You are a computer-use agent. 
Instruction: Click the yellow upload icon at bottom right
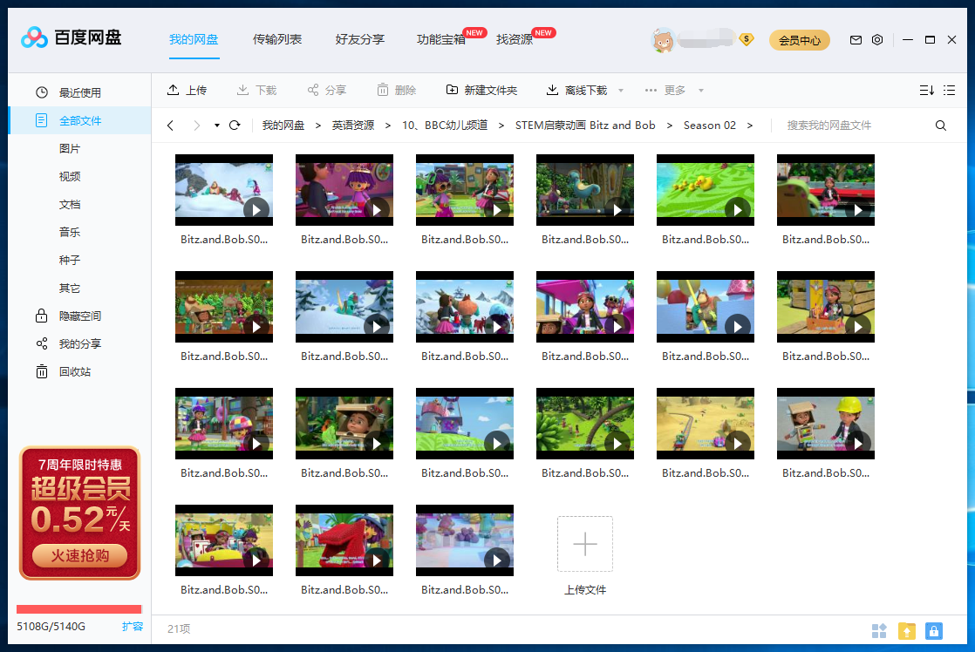point(907,630)
